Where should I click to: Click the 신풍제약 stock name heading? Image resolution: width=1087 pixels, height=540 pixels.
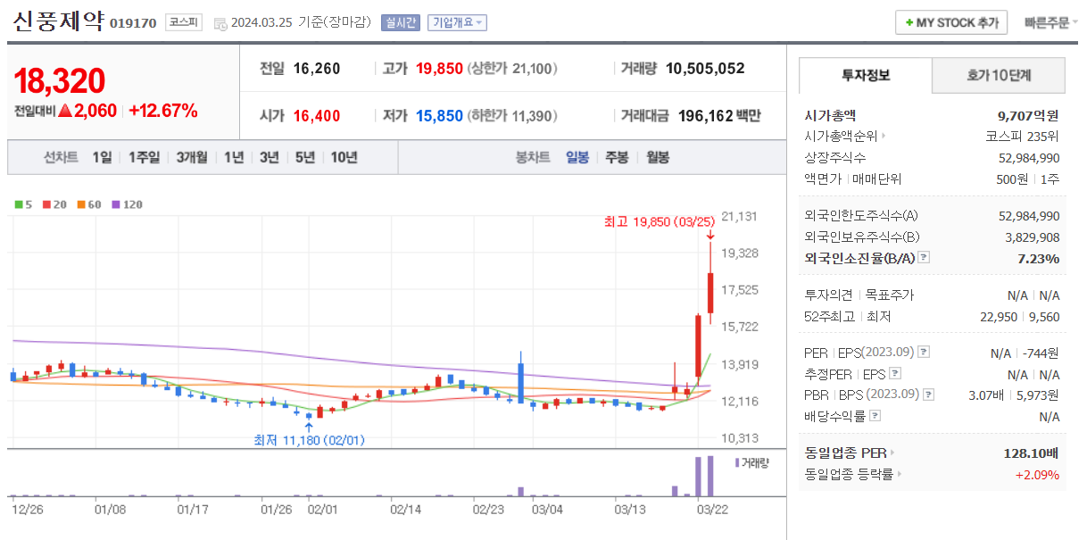click(x=59, y=21)
